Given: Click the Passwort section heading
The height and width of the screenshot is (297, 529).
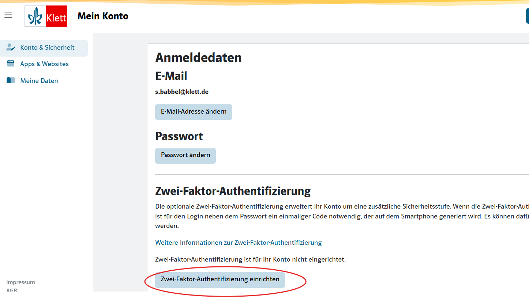Looking at the screenshot, I should (179, 136).
